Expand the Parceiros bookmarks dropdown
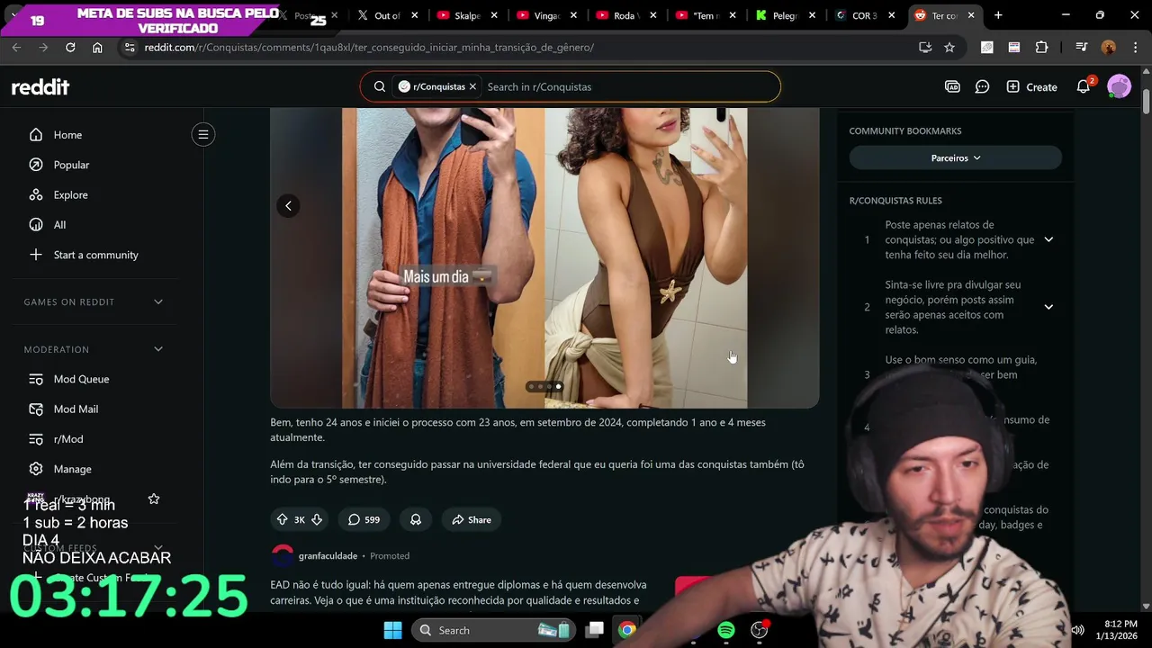This screenshot has height=648, width=1152. (x=956, y=158)
